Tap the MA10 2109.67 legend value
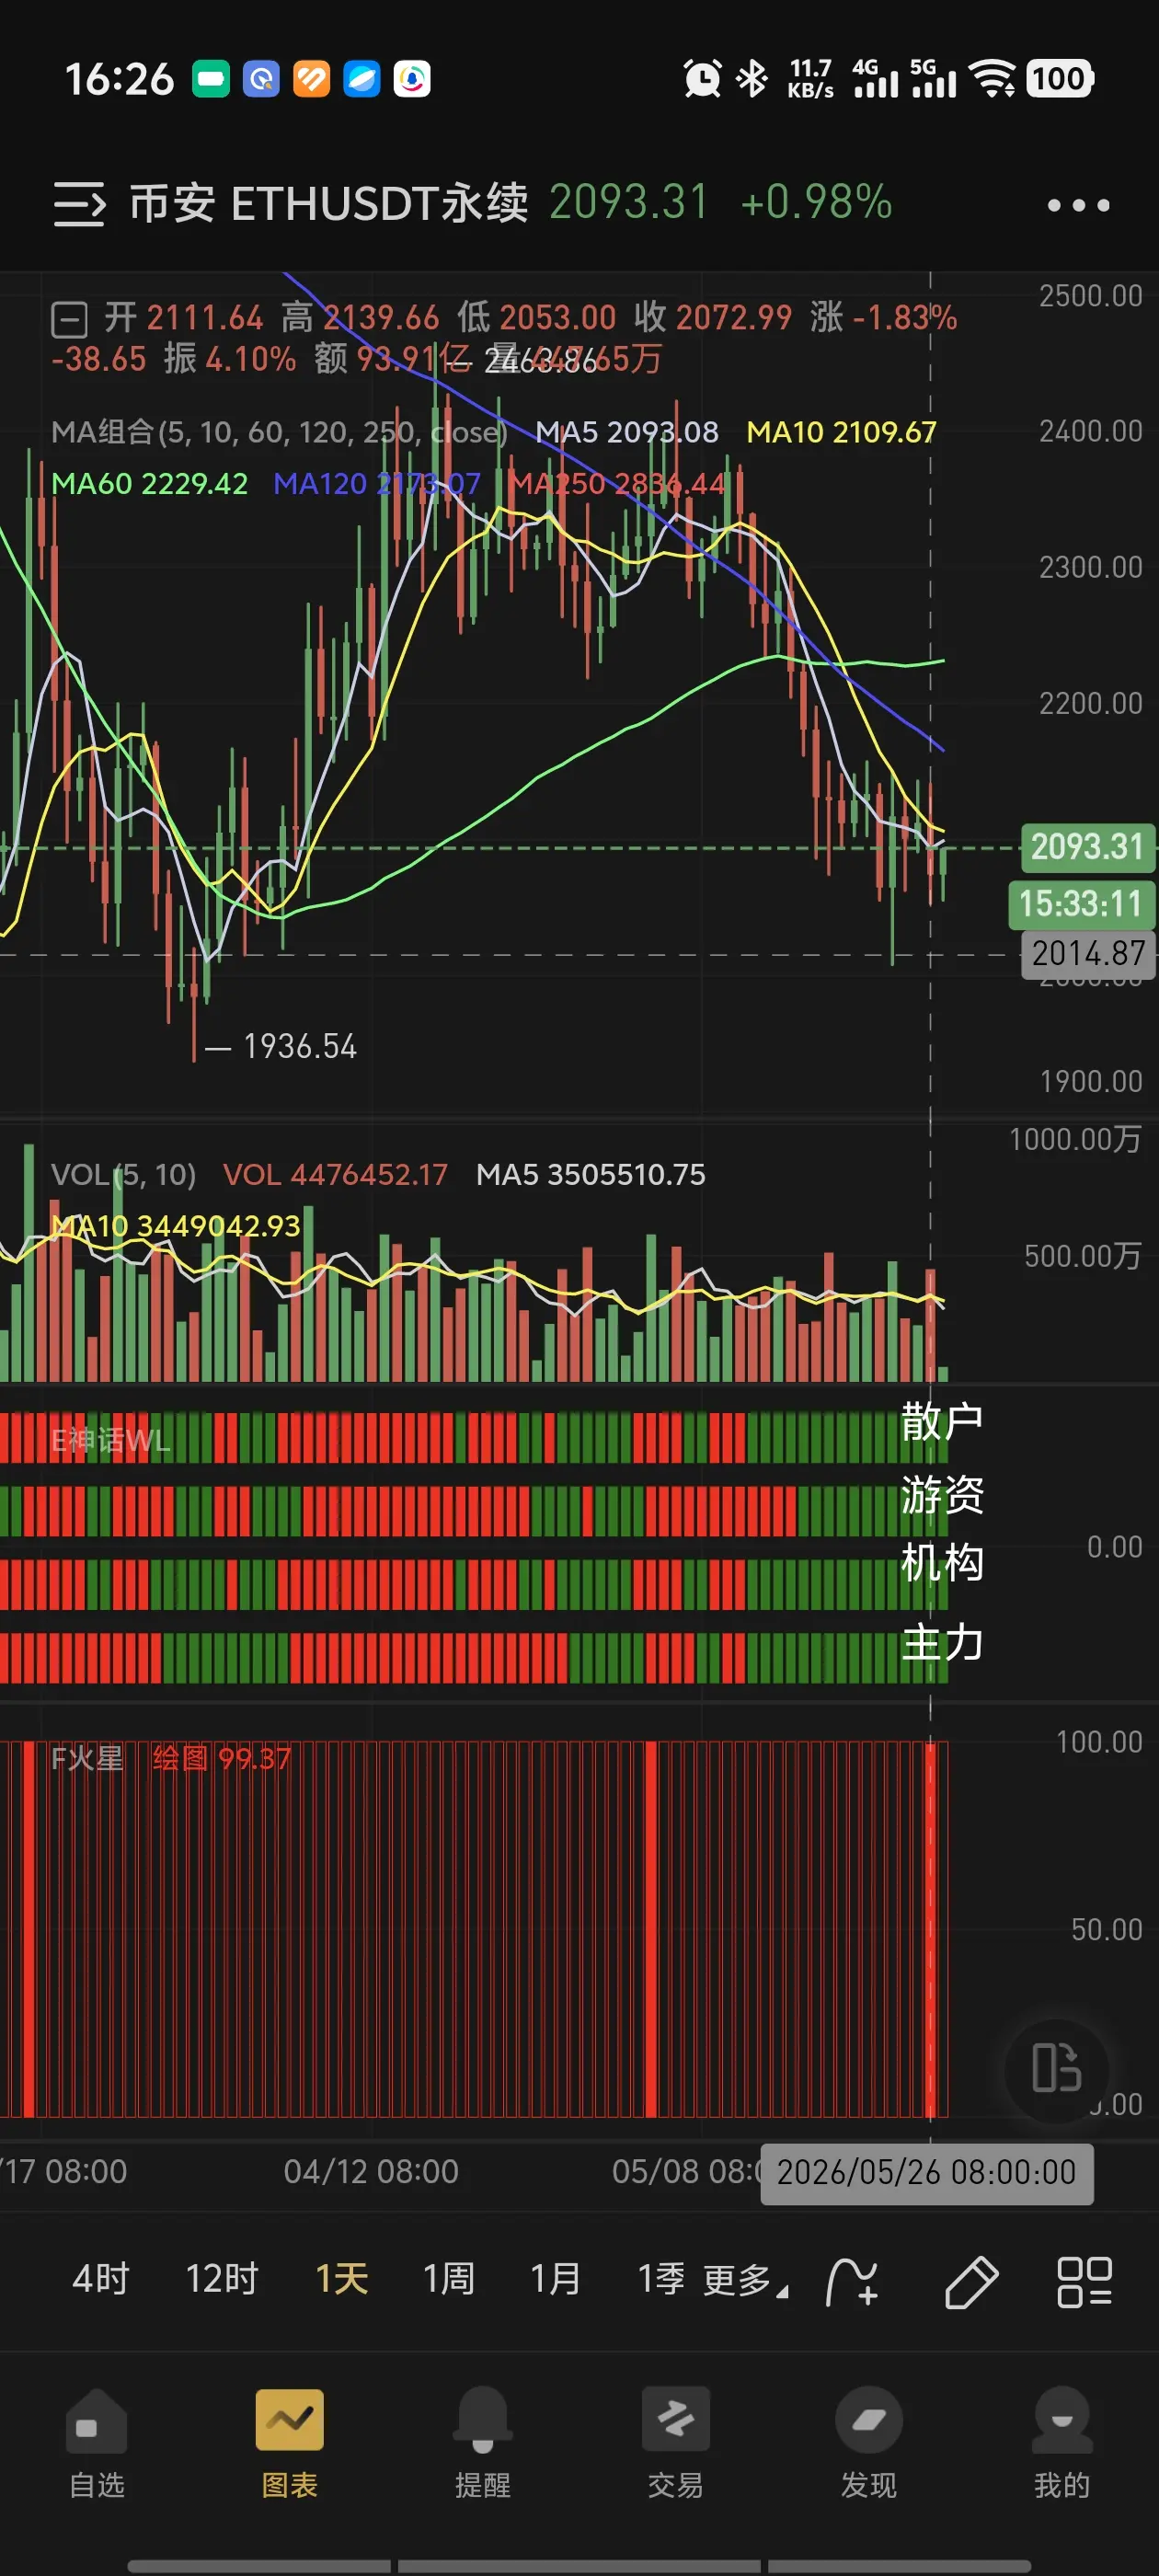This screenshot has height=2576, width=1159. pos(841,432)
